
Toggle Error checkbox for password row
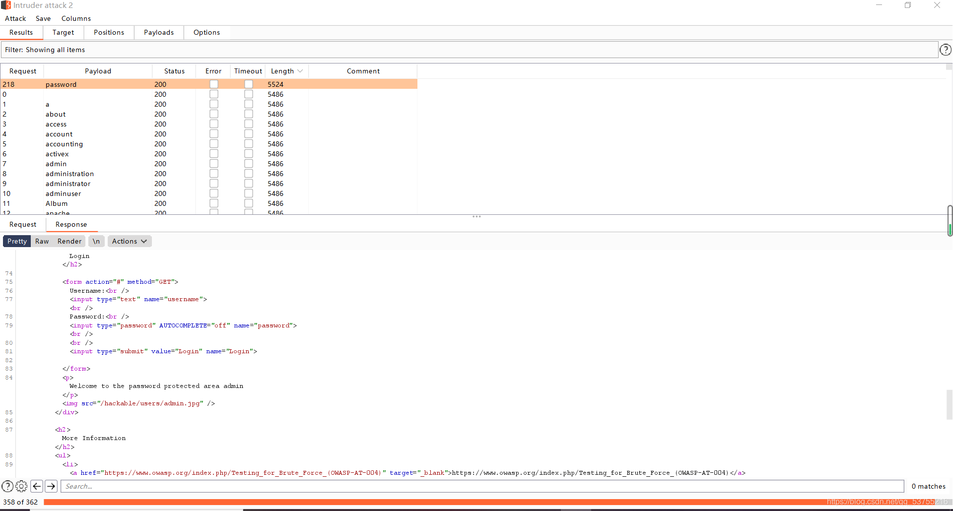point(214,84)
